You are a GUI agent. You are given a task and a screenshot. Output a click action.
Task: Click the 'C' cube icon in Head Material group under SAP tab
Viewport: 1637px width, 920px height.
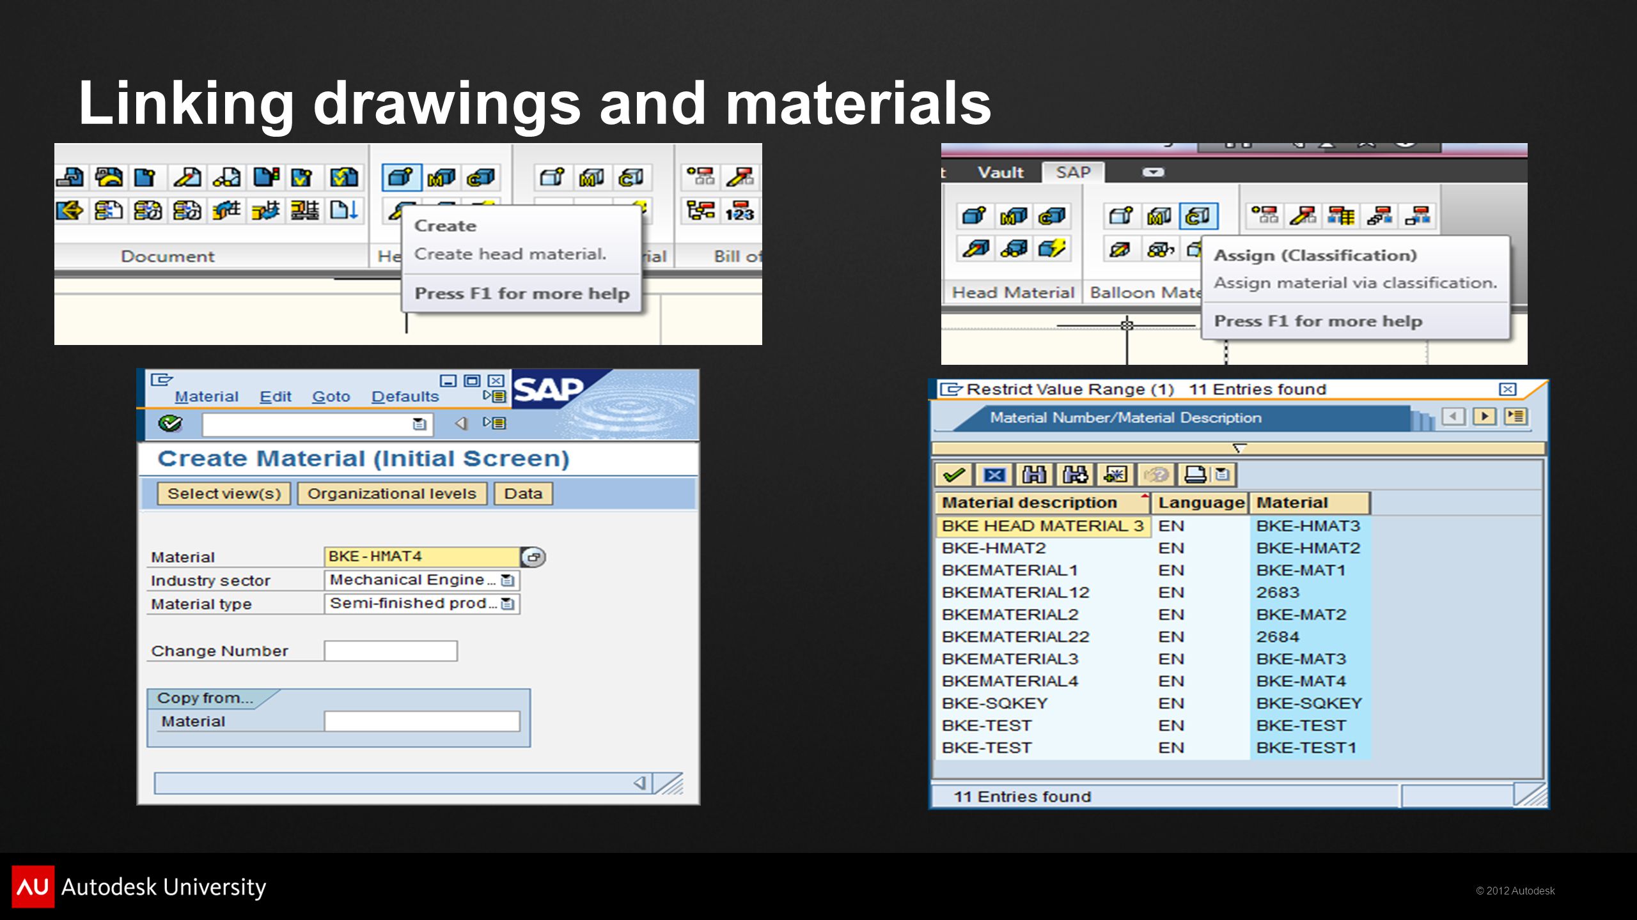pos(1052,216)
